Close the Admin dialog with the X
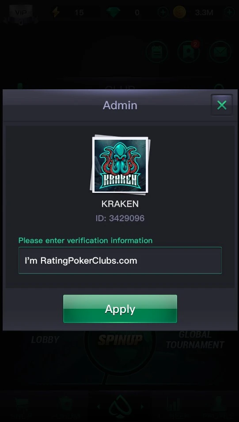This screenshot has height=422, width=239. 221,105
